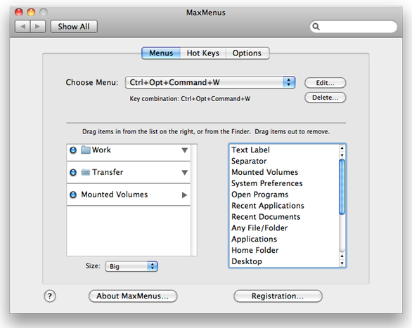Select Recent Applications in the items list

point(267,206)
